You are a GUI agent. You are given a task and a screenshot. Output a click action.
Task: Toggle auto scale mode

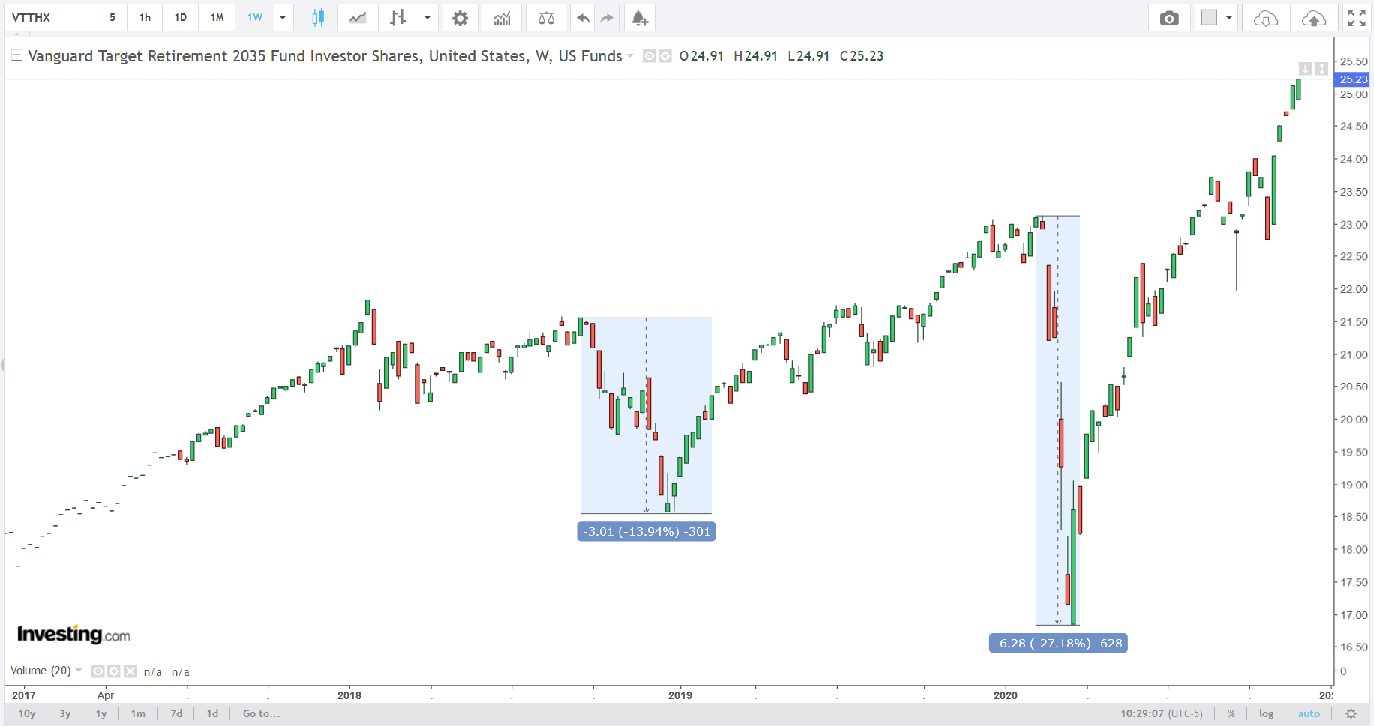[x=1309, y=713]
